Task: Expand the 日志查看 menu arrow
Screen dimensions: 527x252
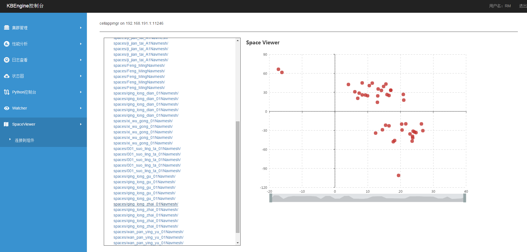Action: 81,60
